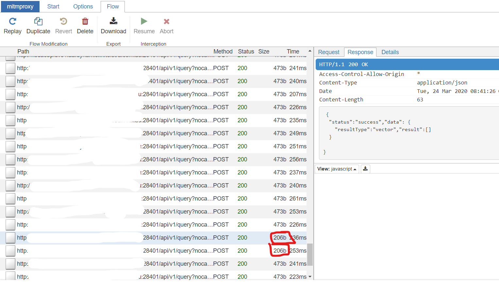Image resolution: width=499 pixels, height=283 pixels.
Task: Click the HTTP/1.1 200 OK status line
Action: (x=407, y=65)
